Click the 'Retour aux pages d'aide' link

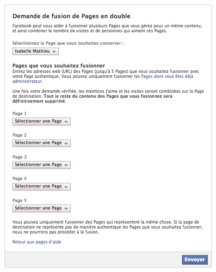37,242
